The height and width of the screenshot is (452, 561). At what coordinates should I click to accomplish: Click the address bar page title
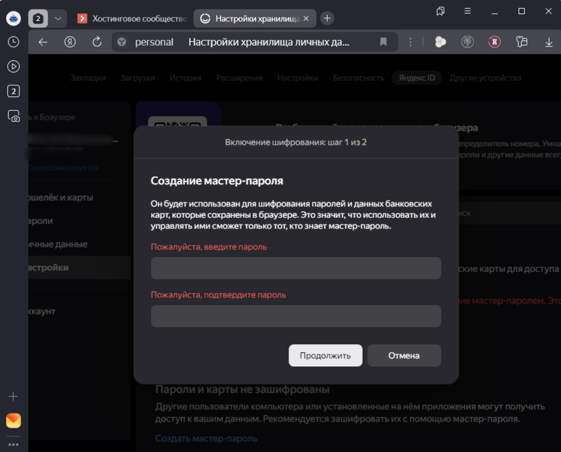click(x=268, y=42)
